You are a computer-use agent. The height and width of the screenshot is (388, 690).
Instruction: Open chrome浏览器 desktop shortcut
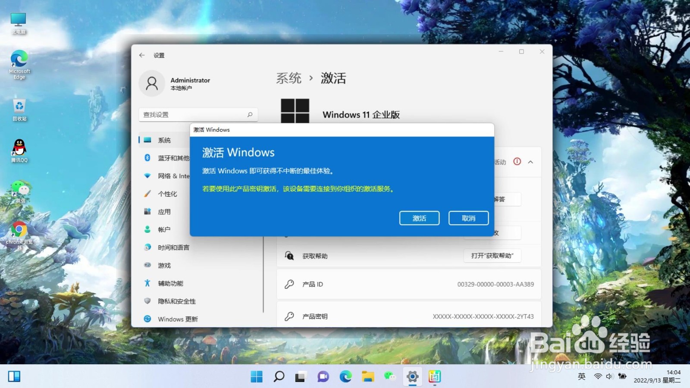(x=19, y=235)
